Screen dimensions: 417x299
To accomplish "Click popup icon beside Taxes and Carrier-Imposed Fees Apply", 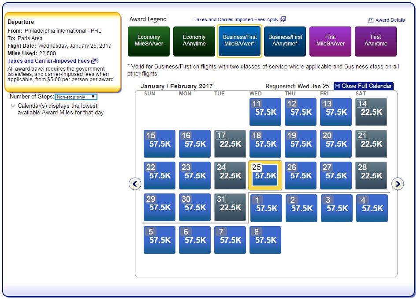I will tap(283, 19).
